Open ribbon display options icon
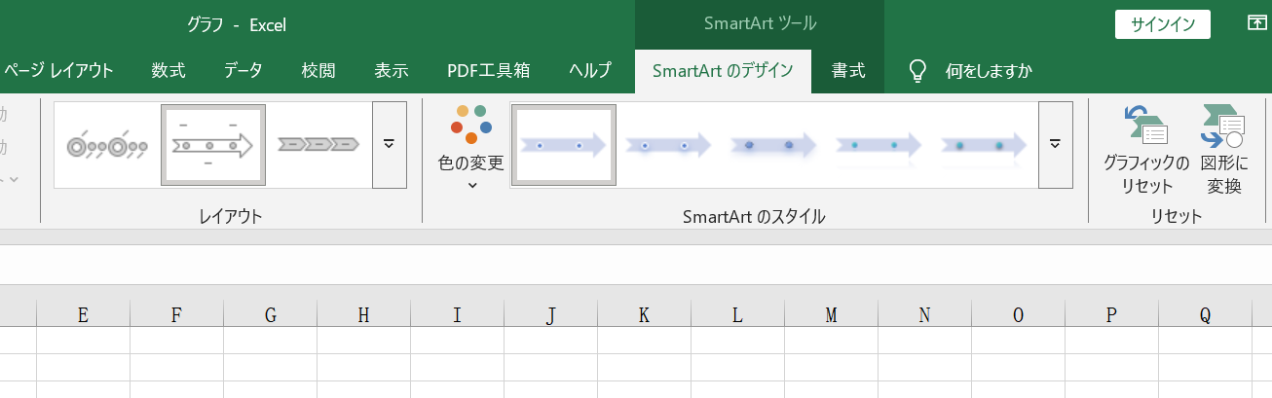The image size is (1272, 398). pos(1256,23)
